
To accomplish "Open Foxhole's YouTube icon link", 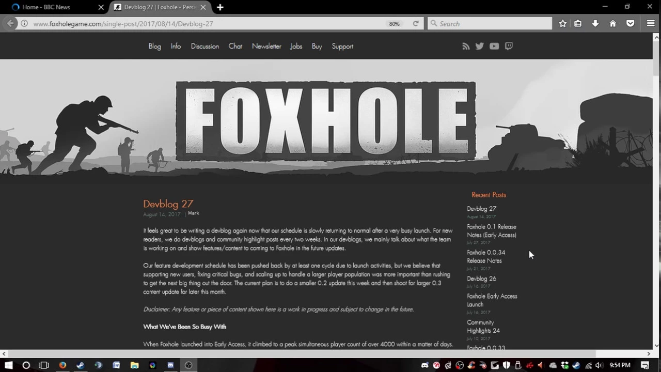I will pos(494,46).
